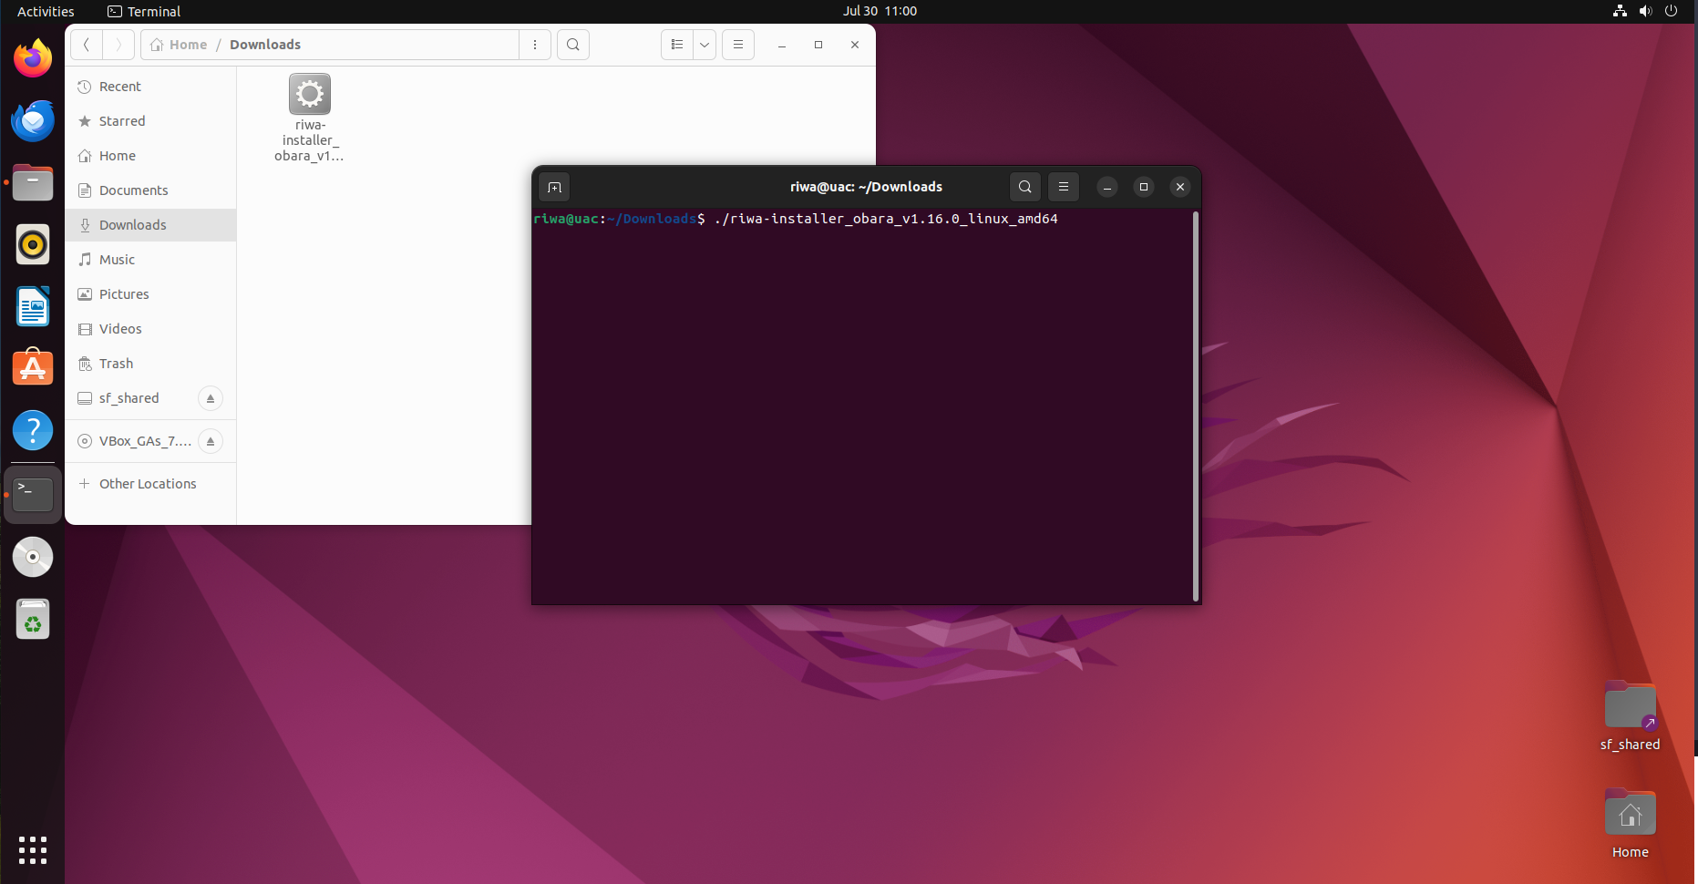Open Trash in Files sidebar

coord(150,364)
